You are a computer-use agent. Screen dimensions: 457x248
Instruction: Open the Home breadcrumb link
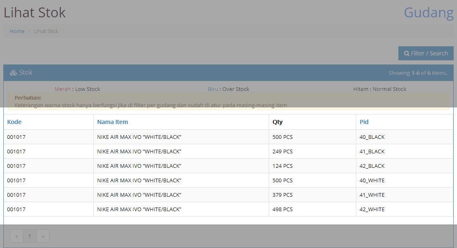coord(17,31)
